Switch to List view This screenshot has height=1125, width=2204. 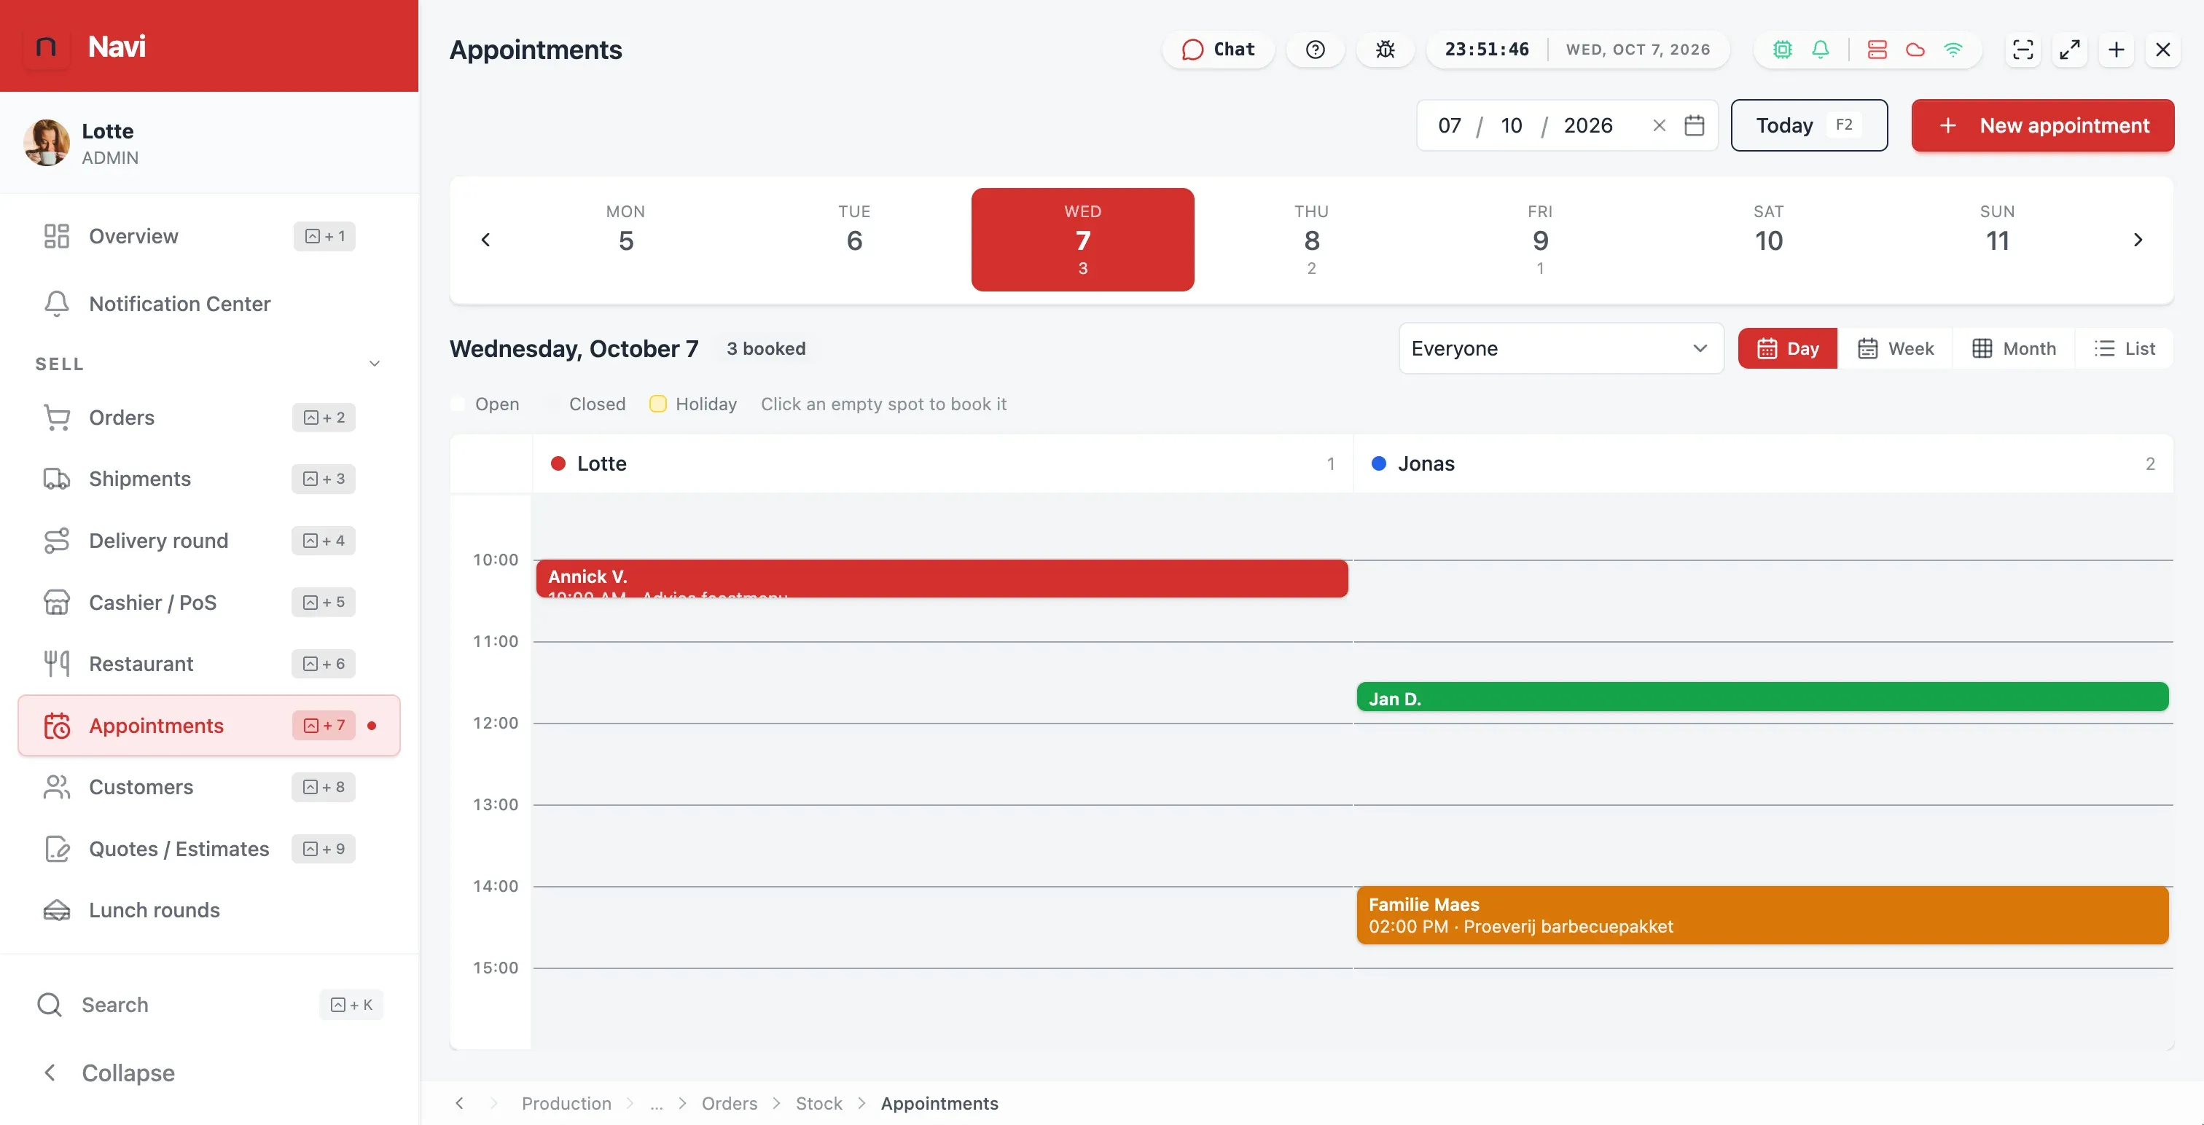tap(2125, 348)
